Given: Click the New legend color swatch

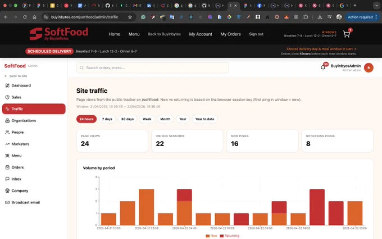Looking at the screenshot, I should tap(207, 236).
